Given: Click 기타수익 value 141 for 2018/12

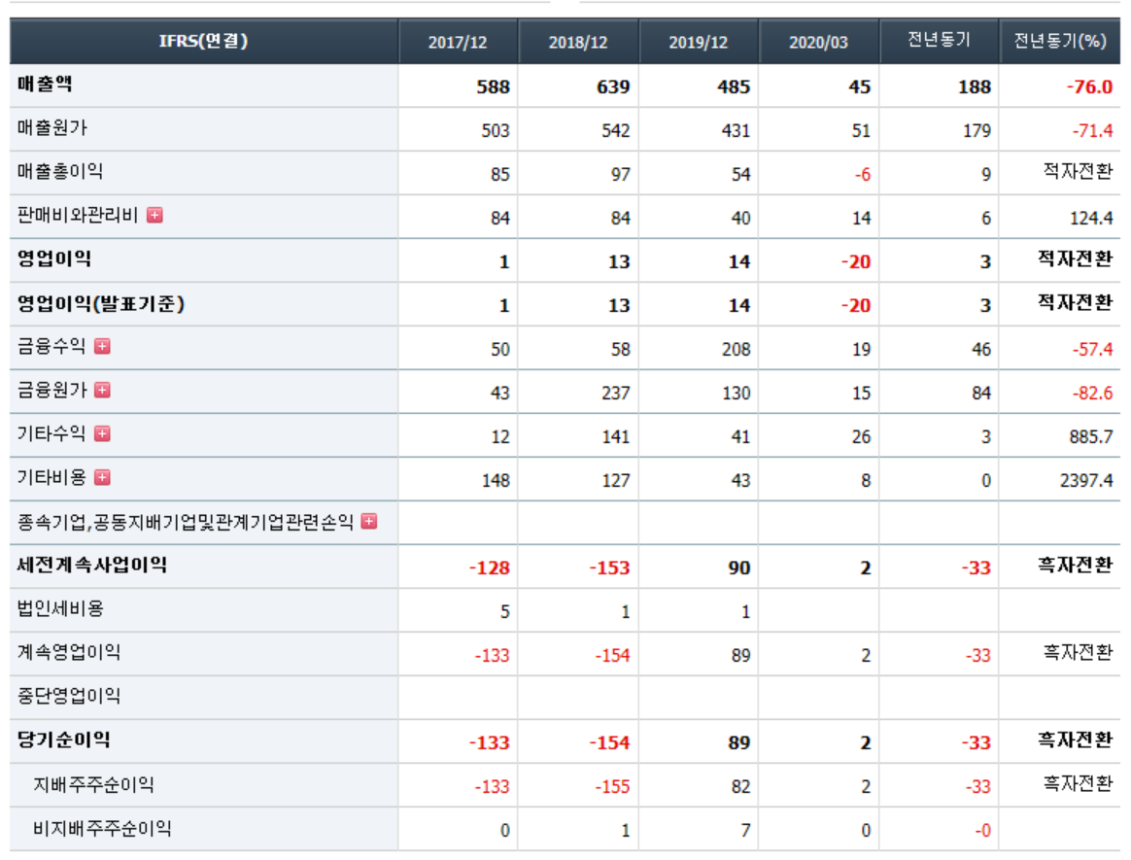Looking at the screenshot, I should point(615,437).
